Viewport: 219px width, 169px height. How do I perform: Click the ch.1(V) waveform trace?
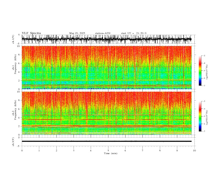click(107, 39)
